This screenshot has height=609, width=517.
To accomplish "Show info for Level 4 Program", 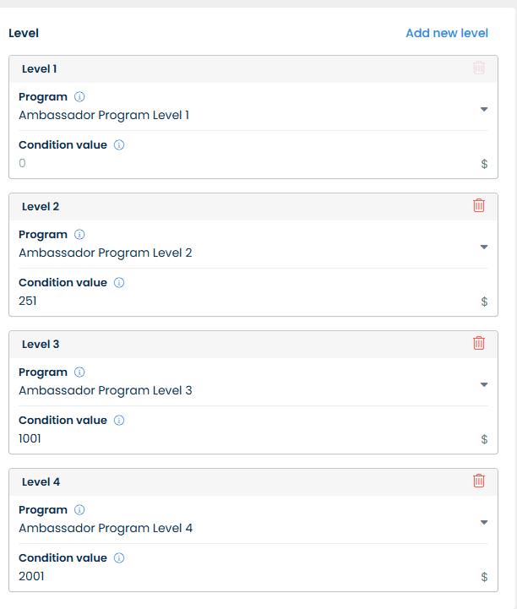I will tap(79, 510).
